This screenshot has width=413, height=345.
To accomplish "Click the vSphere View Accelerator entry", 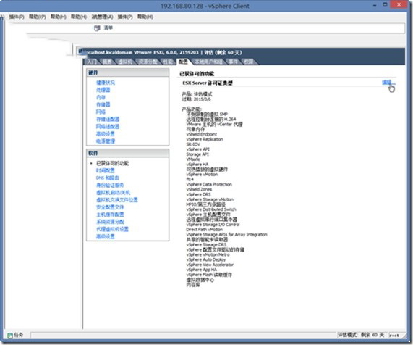I will pyautogui.click(x=210, y=265).
